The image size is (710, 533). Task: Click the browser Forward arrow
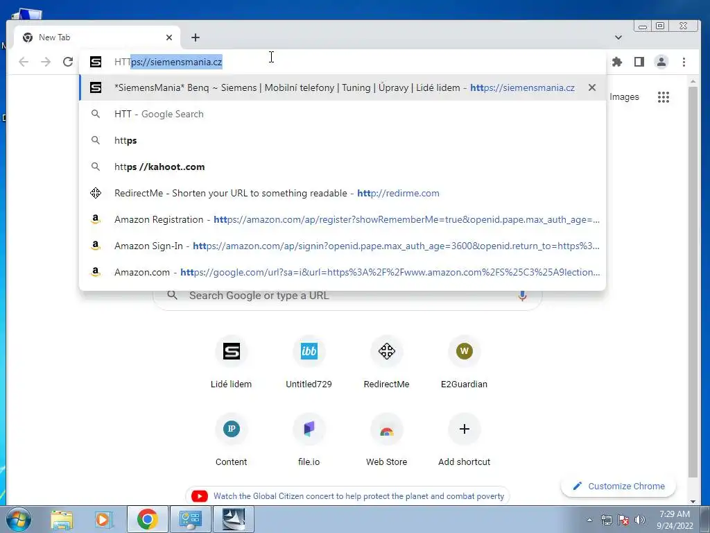pyautogui.click(x=46, y=62)
